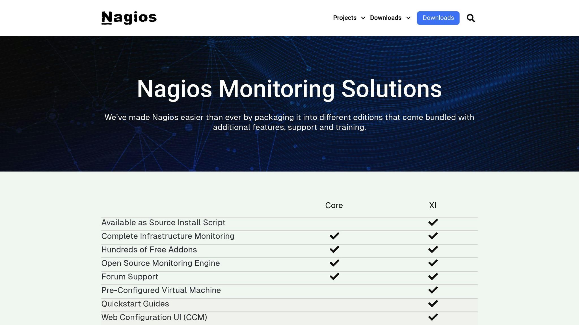Expand the chevron beside Downloads menu
579x325 pixels.
point(408,18)
